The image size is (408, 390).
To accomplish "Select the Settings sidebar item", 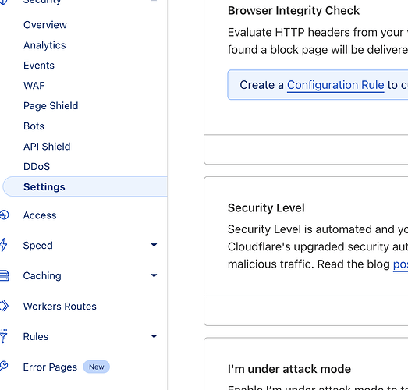I will [x=85, y=186].
